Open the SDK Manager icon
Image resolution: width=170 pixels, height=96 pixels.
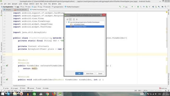(159, 7)
